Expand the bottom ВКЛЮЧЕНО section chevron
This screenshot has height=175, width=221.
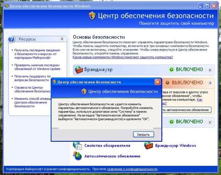(x=210, y=122)
